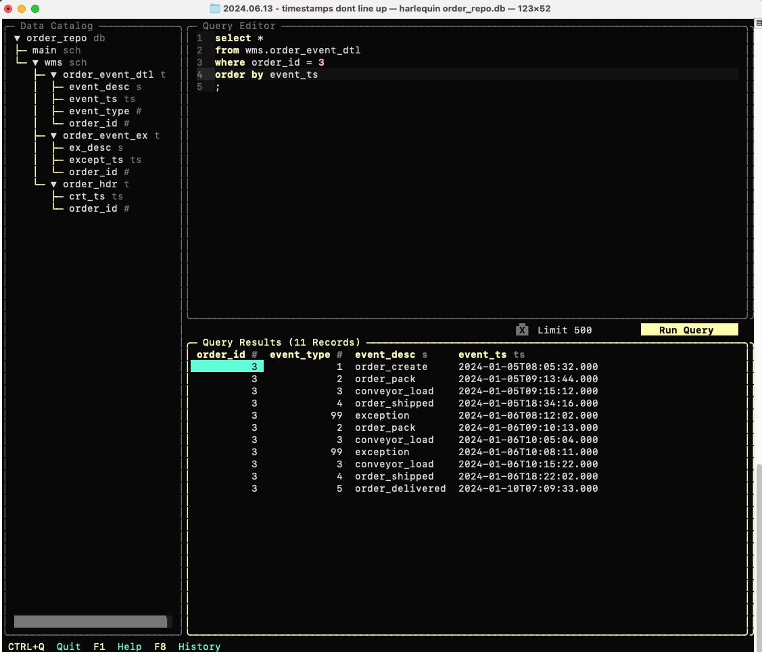762x652 pixels.
Task: Click 'from wms.order_event_dtl' line in editor
Action: (288, 50)
